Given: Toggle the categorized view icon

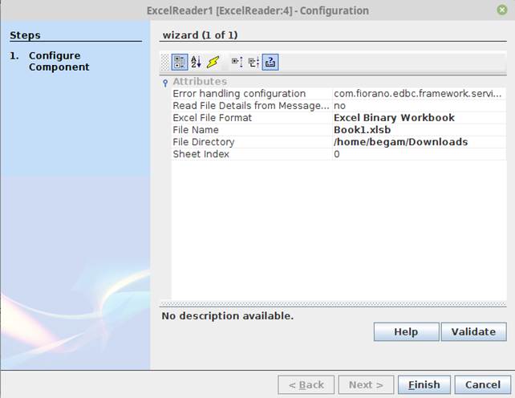Looking at the screenshot, I should tap(180, 62).
